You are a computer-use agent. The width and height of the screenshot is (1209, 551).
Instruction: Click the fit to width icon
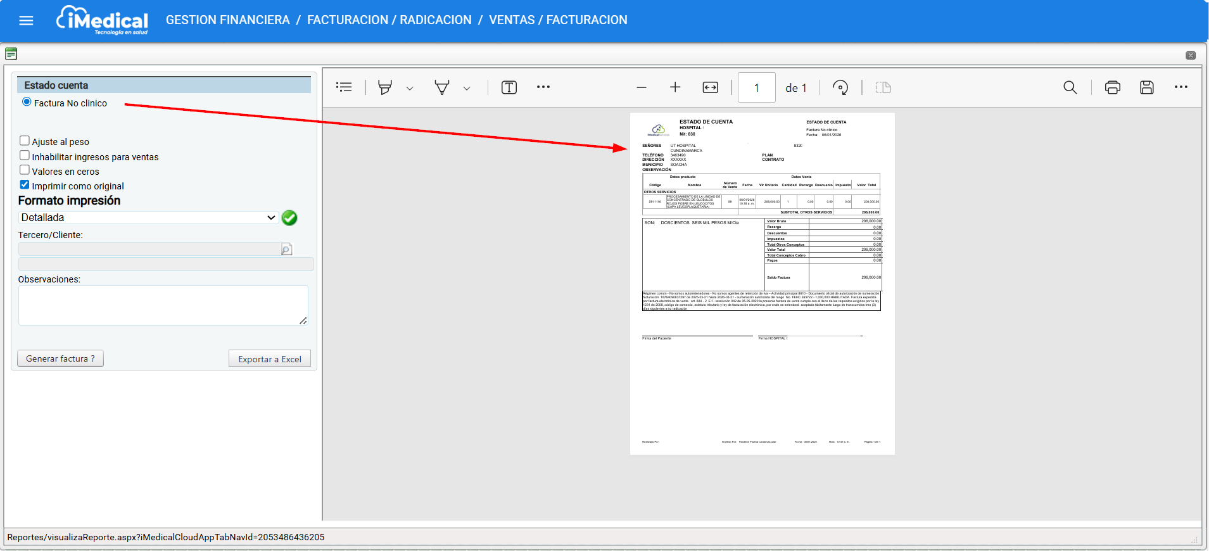(x=710, y=87)
